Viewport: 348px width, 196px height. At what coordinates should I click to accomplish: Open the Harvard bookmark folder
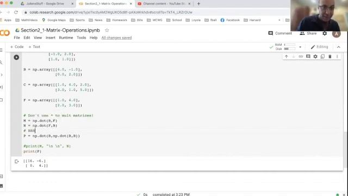click(252, 20)
